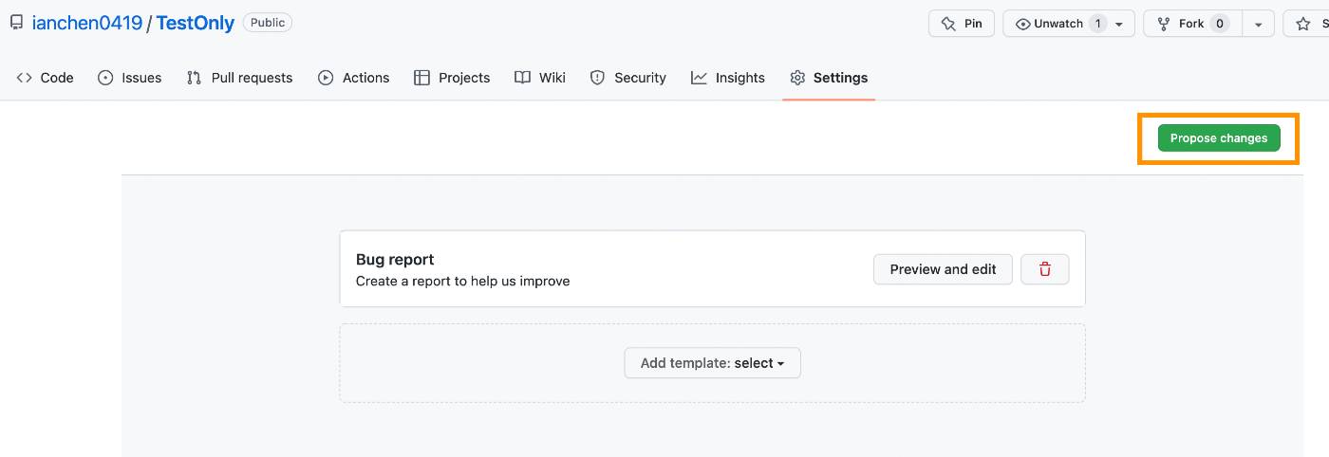Expand the Add template select dropdown
Viewport: 1329px width, 457px height.
(x=712, y=363)
